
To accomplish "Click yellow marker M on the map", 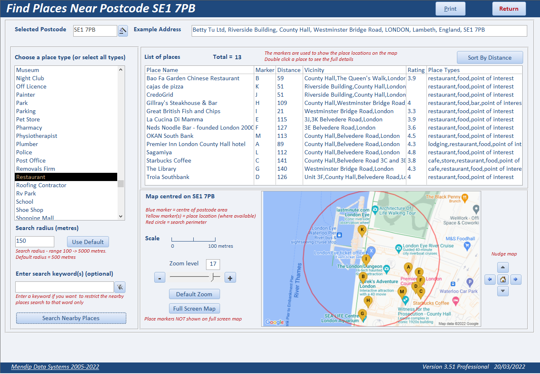I will pos(402,292).
